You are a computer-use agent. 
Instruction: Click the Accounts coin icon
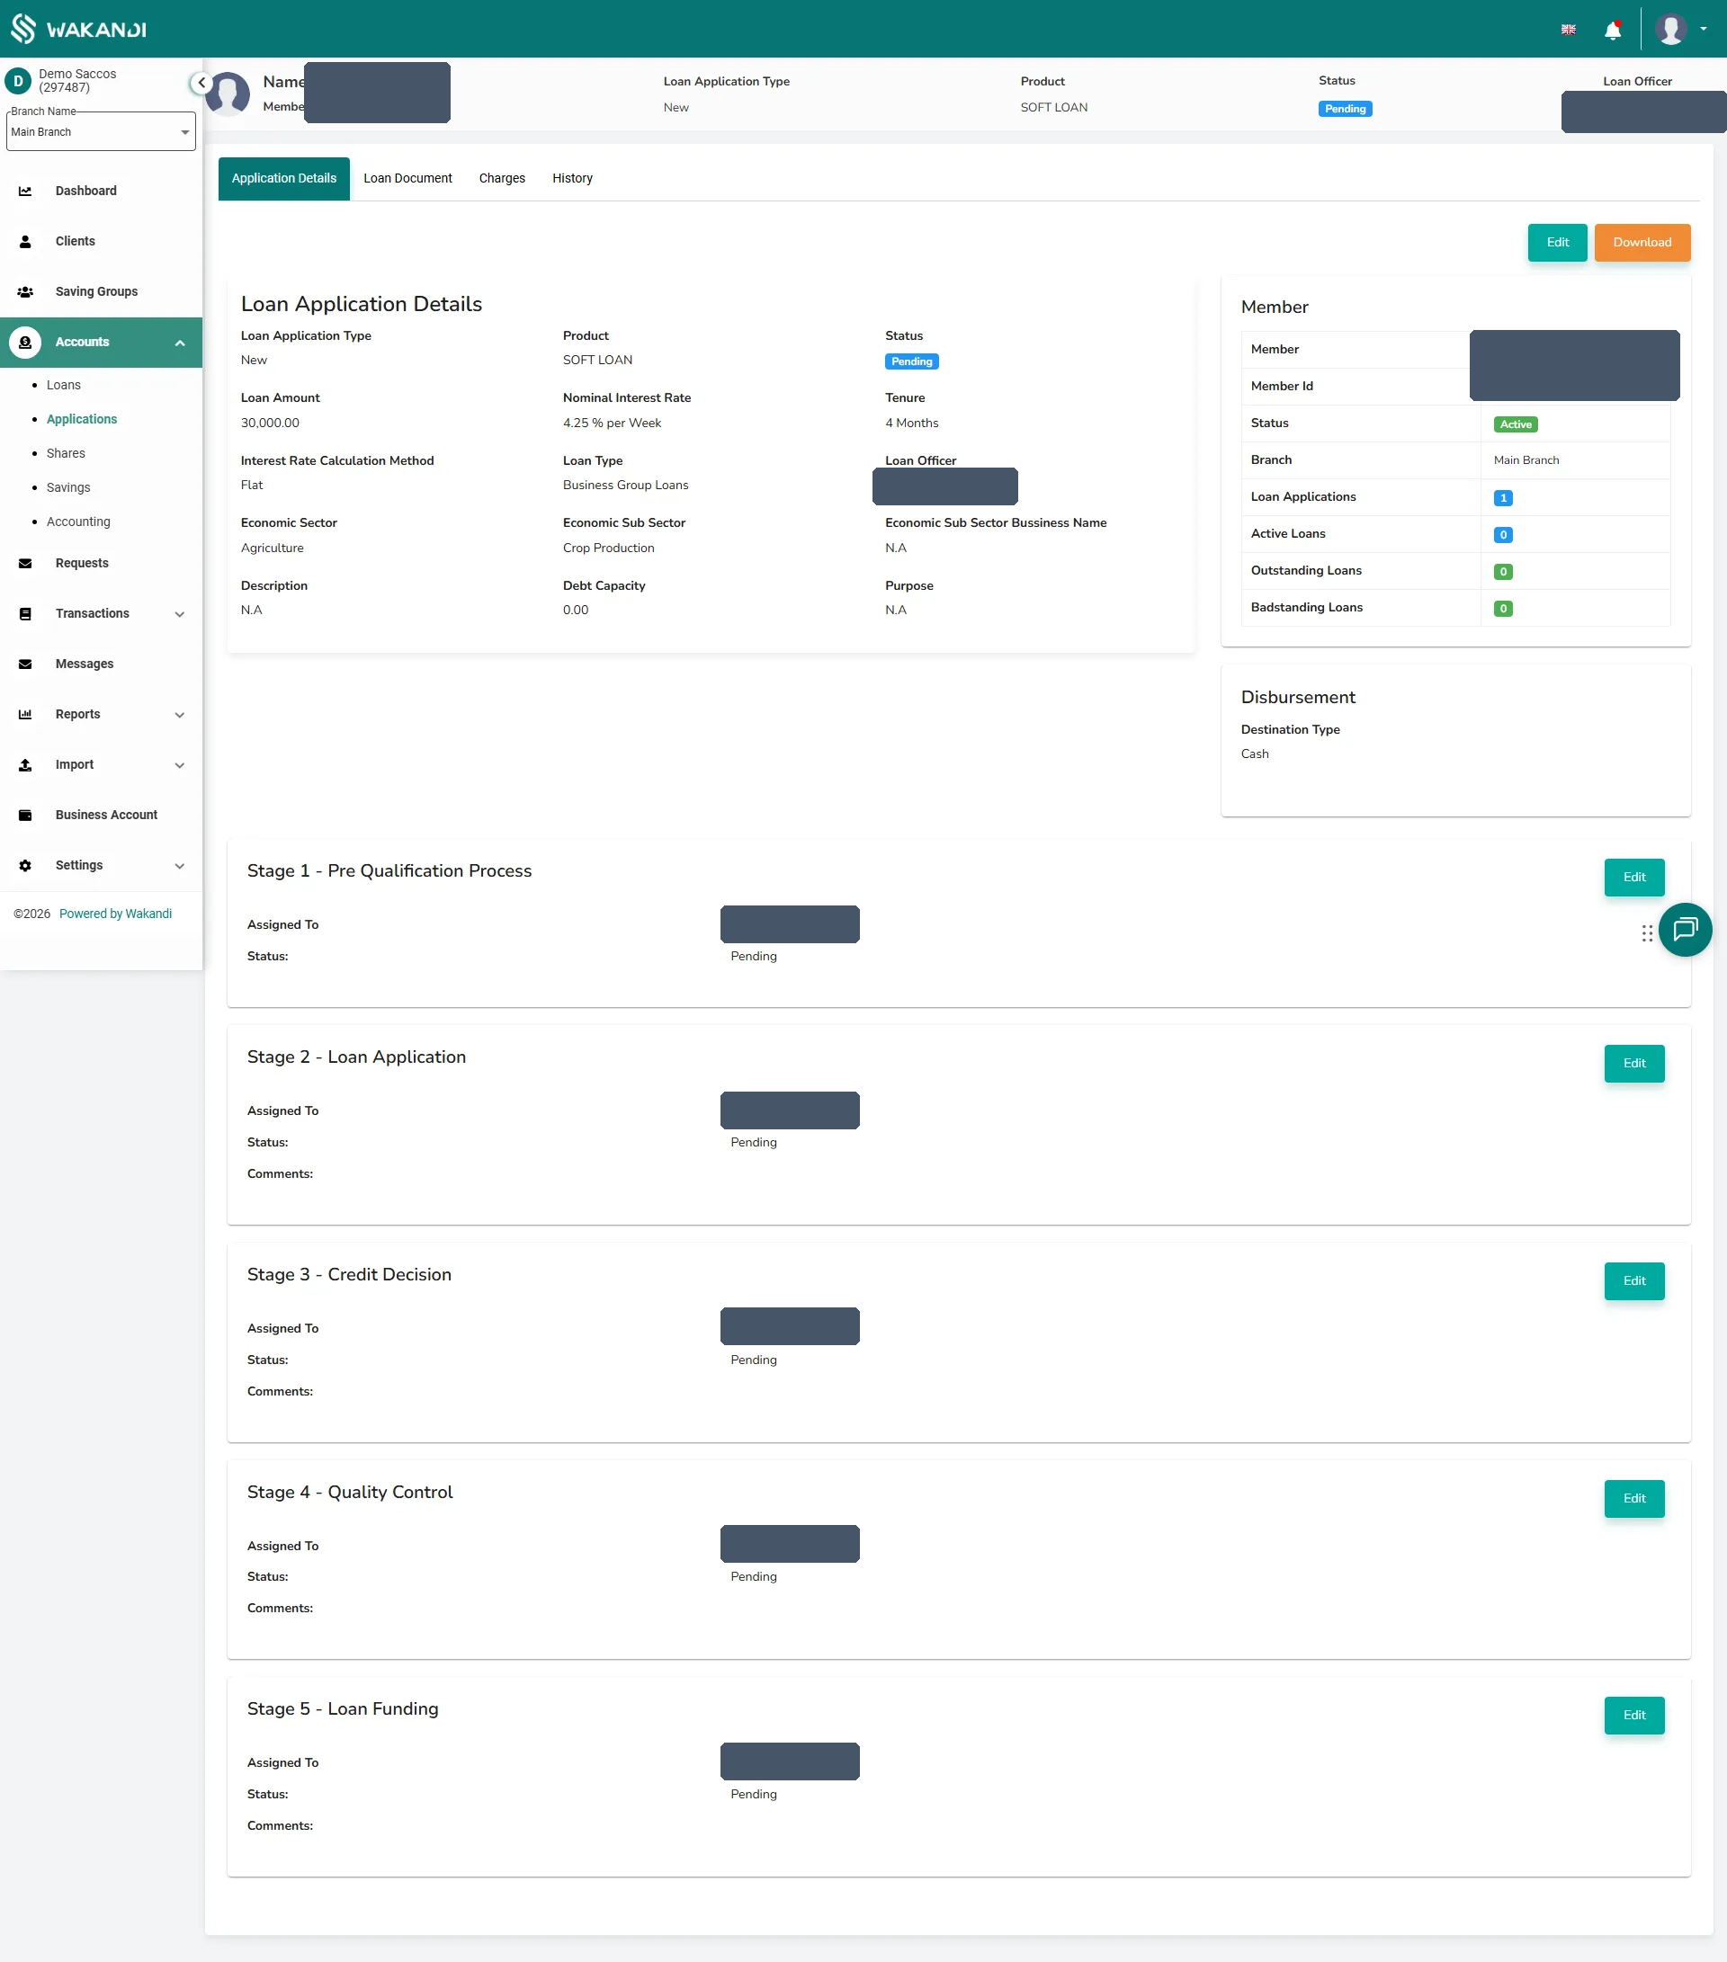coord(25,343)
